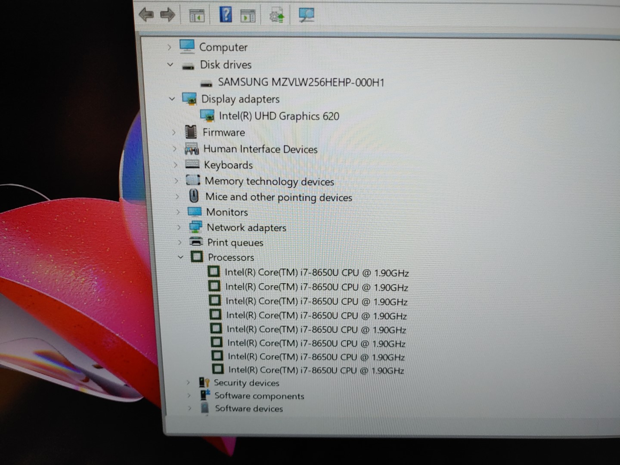620x465 pixels.
Task: Toggle the Show/Hide Console Tree toolbar icon
Action: pyautogui.click(x=197, y=16)
